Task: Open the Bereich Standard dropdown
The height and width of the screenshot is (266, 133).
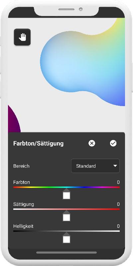Action: [x=95, y=166]
